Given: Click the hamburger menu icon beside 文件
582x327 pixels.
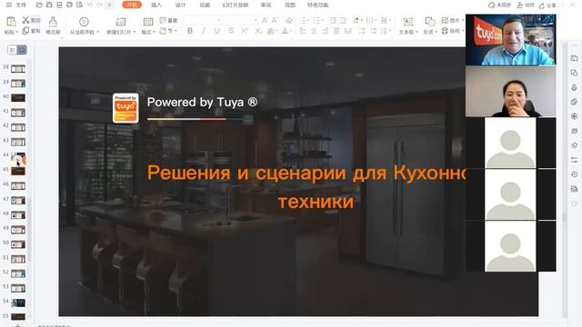Looking at the screenshot, I should pos(8,5).
